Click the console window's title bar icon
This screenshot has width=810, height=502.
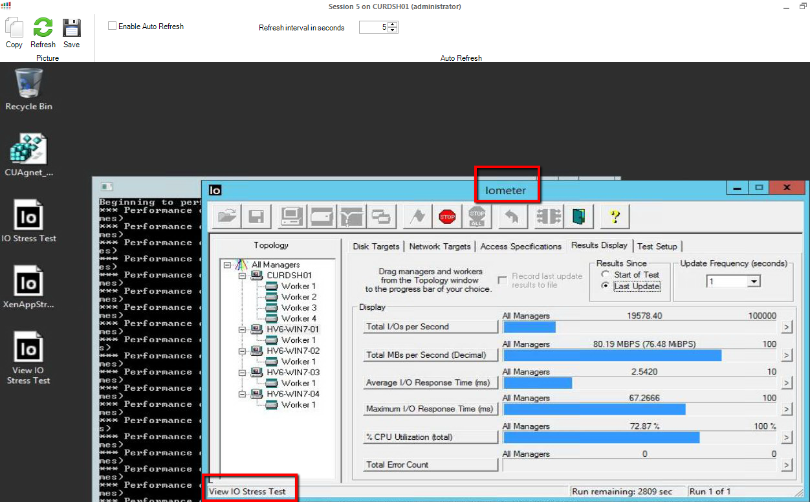[107, 187]
